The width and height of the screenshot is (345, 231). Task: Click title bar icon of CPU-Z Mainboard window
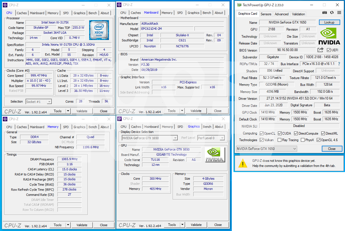click(119, 5)
